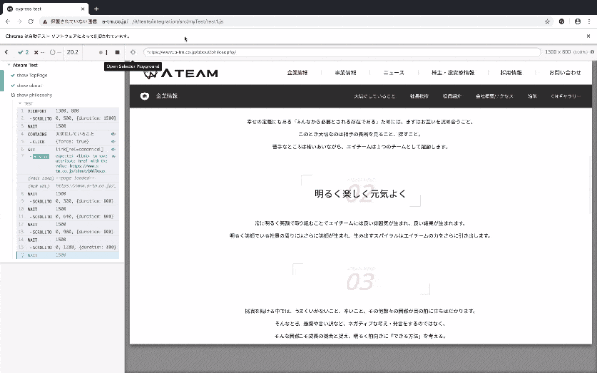Image resolution: width=597 pixels, height=373 pixels.
Task: Open the Chrome profile avatar
Action: click(577, 21)
